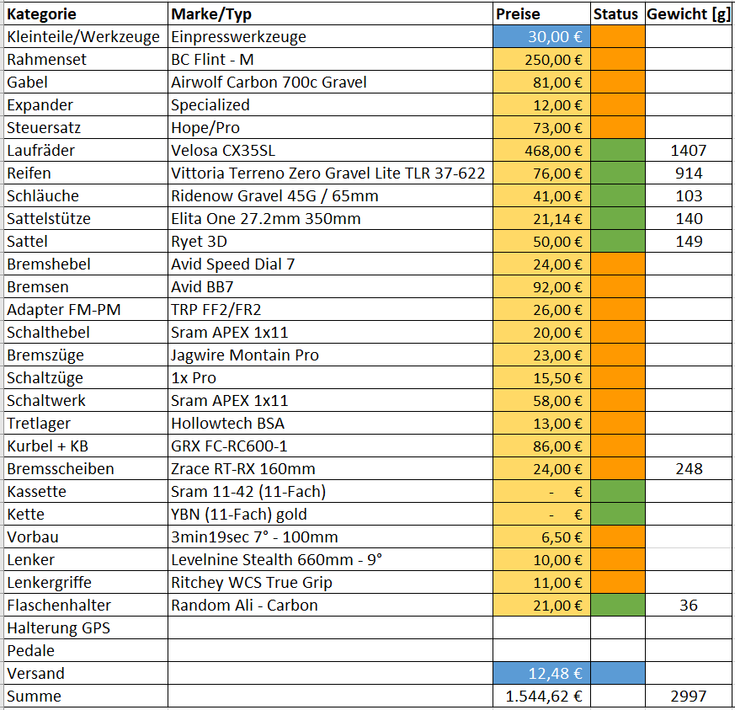735x710 pixels.
Task: Select the 'GRX FC-RC600-1' cell
Action: tap(330, 446)
